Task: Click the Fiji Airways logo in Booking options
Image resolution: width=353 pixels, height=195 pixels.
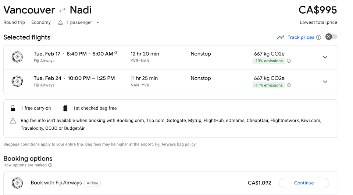Action: [17, 183]
